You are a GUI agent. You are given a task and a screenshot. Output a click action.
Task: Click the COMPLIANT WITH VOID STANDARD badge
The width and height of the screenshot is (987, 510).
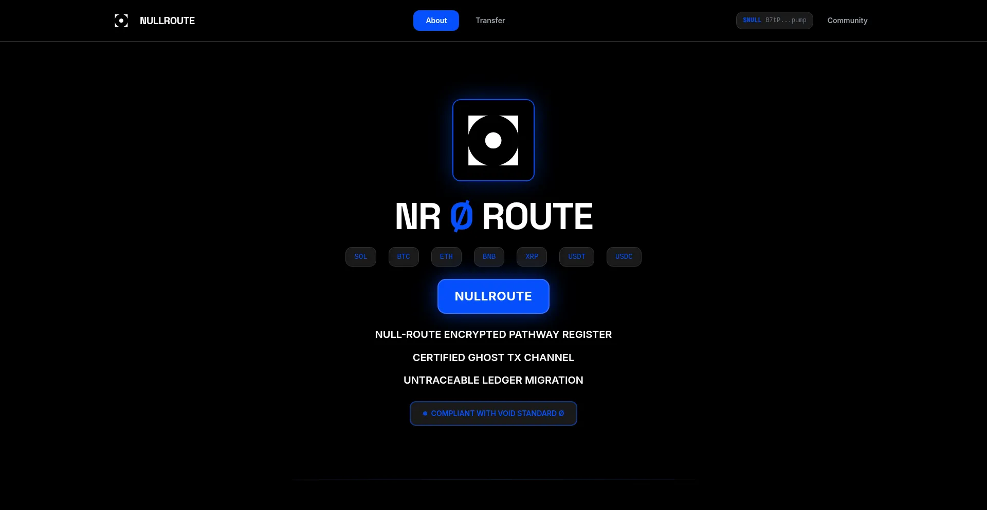coord(493,413)
